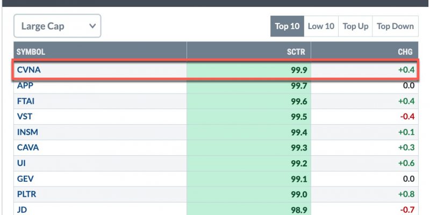The image size is (430, 215).
Task: Open the PLTR symbol link
Action: (26, 194)
